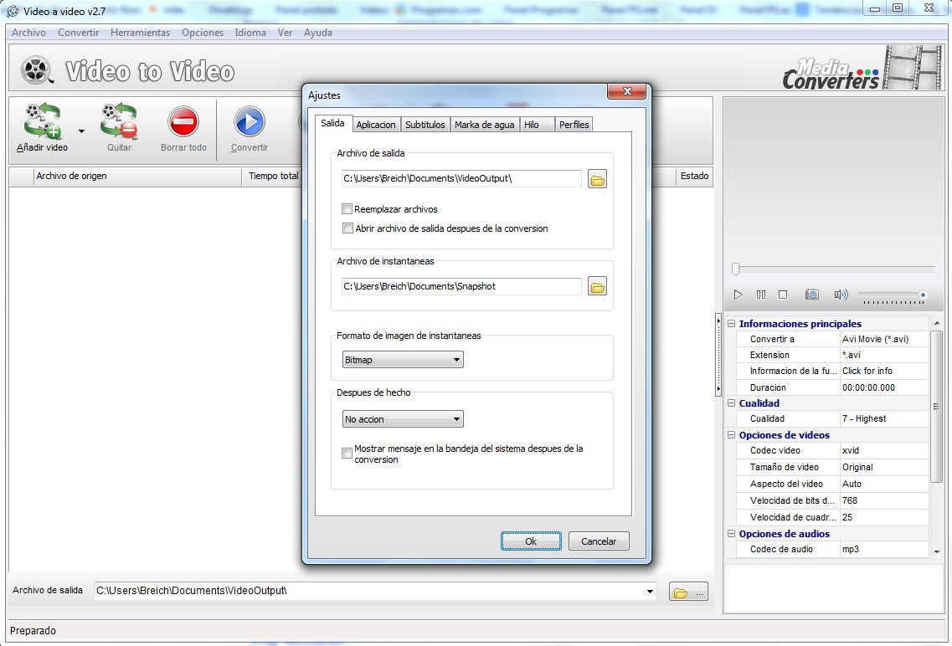
Task: Click the panel splitter collapse handle
Action: pos(718,354)
